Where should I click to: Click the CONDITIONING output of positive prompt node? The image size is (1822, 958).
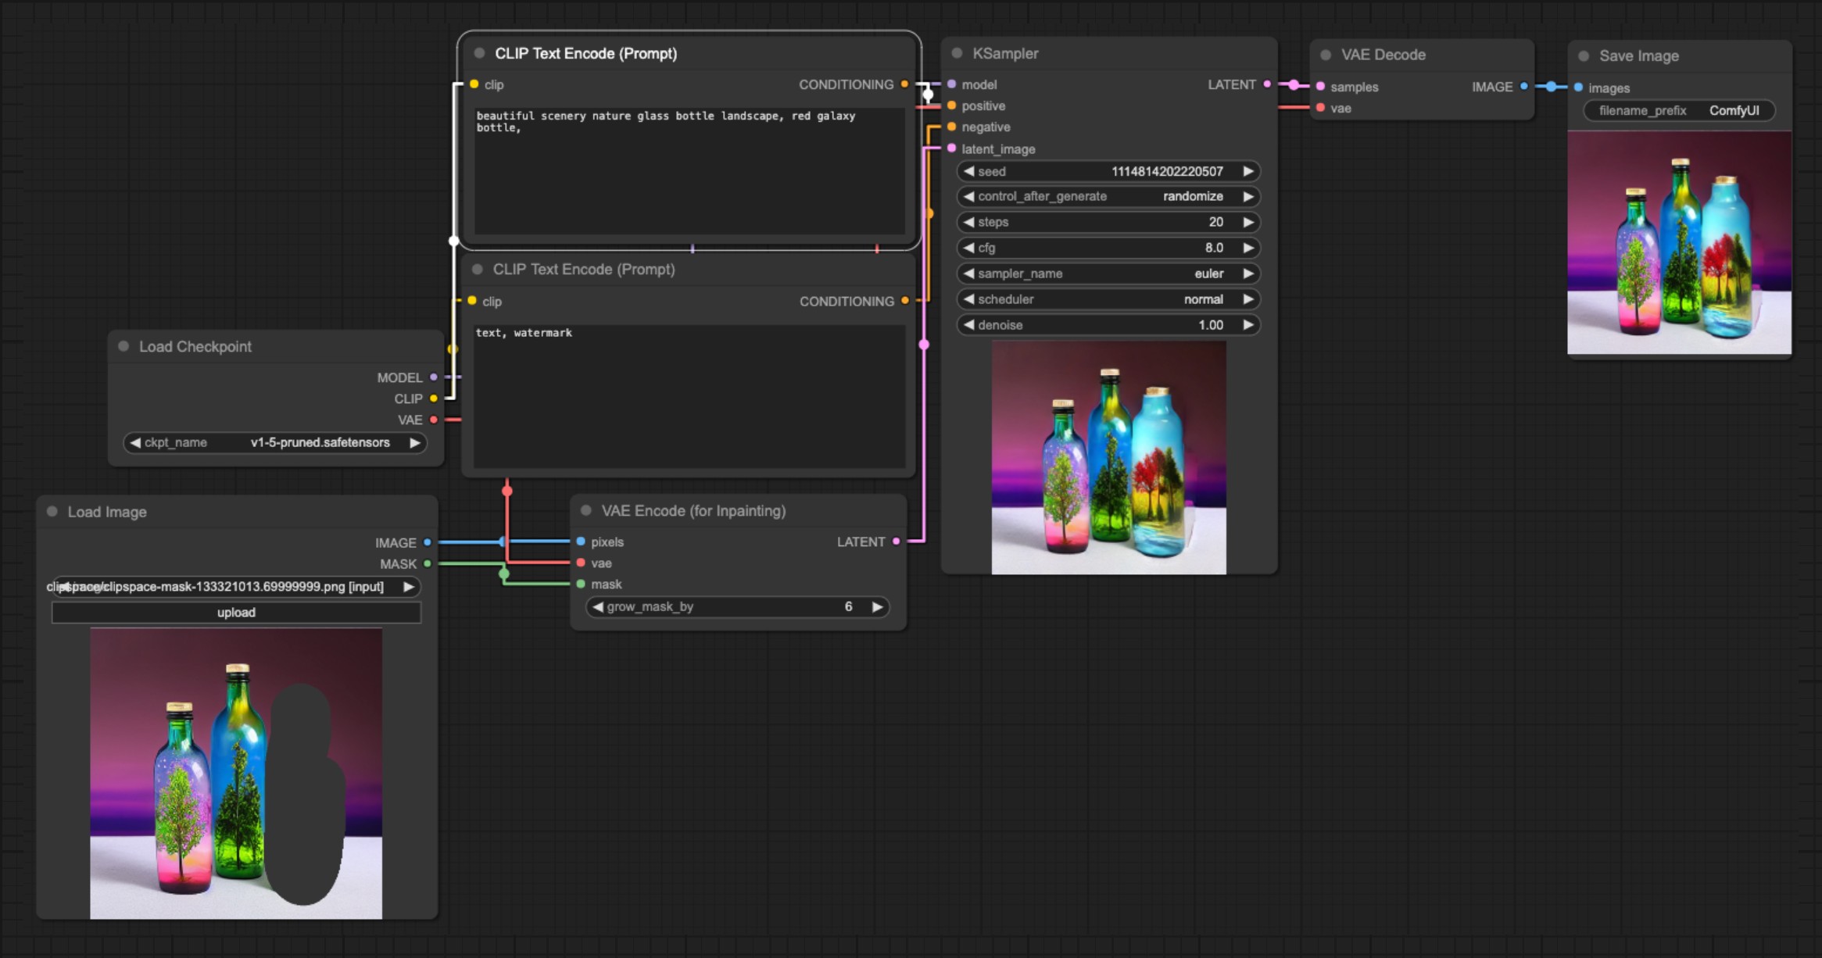[x=904, y=84]
